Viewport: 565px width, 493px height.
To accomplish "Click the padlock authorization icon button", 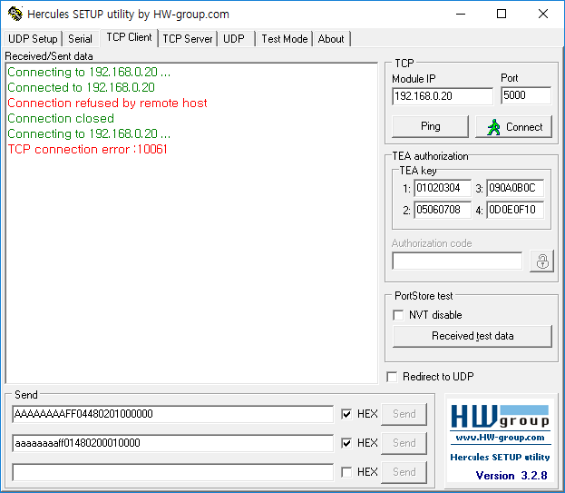I will (x=541, y=261).
